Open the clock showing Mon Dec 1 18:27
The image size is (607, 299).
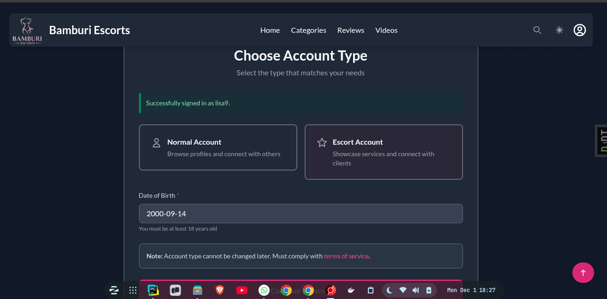[x=471, y=290]
